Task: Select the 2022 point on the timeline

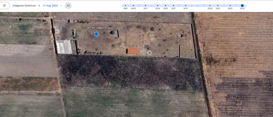Action: click(x=230, y=5)
